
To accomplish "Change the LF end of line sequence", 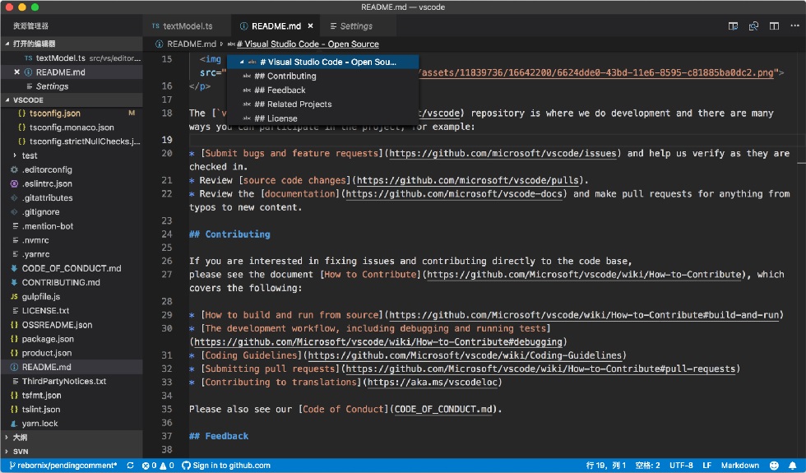I will coord(706,466).
